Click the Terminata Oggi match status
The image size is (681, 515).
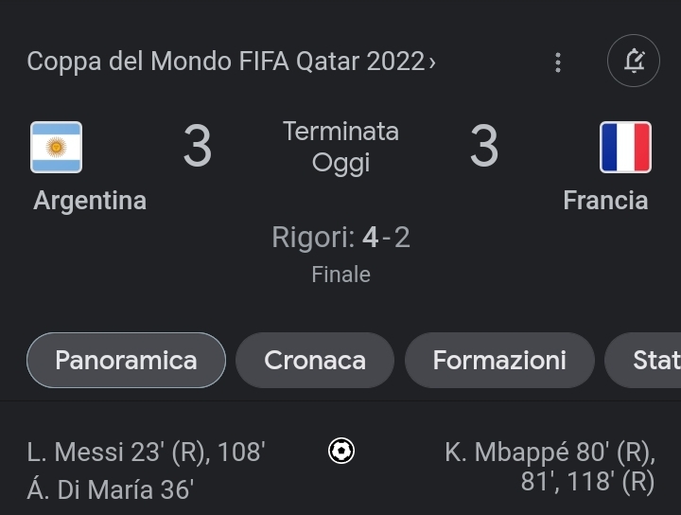point(340,147)
